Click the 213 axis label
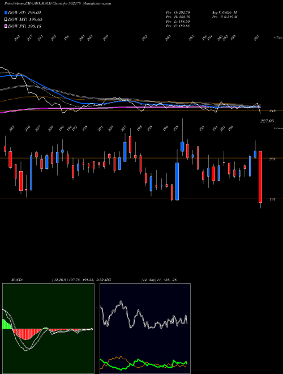This screenshot has height=374, width=283. coord(272,111)
